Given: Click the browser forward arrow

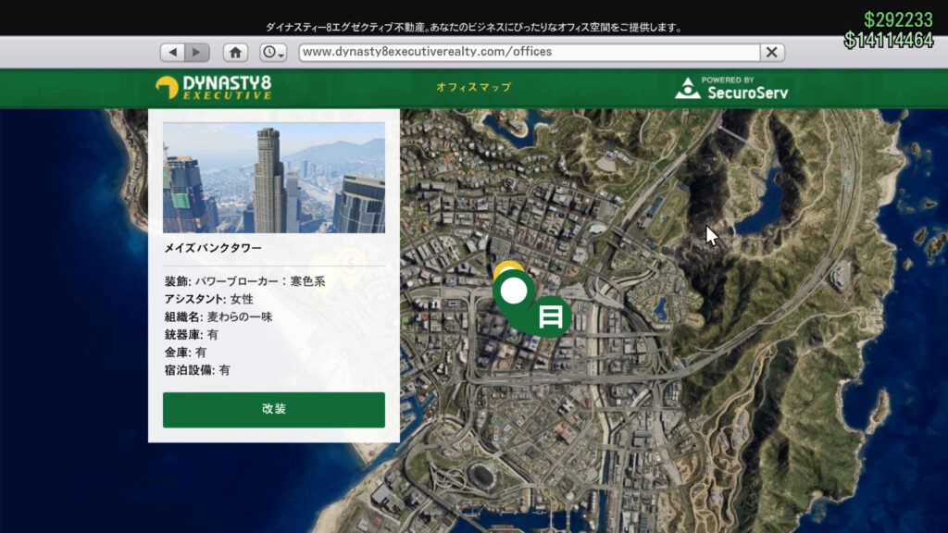Looking at the screenshot, I should 197,52.
